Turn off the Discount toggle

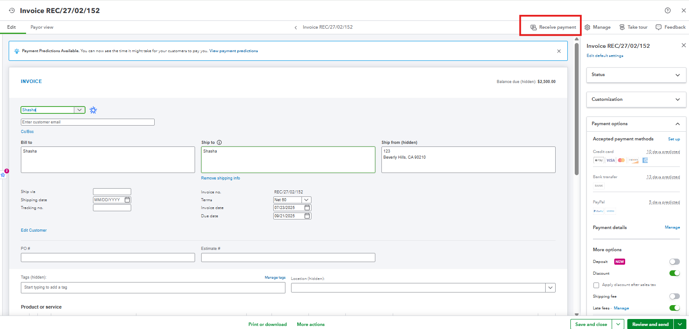675,273
